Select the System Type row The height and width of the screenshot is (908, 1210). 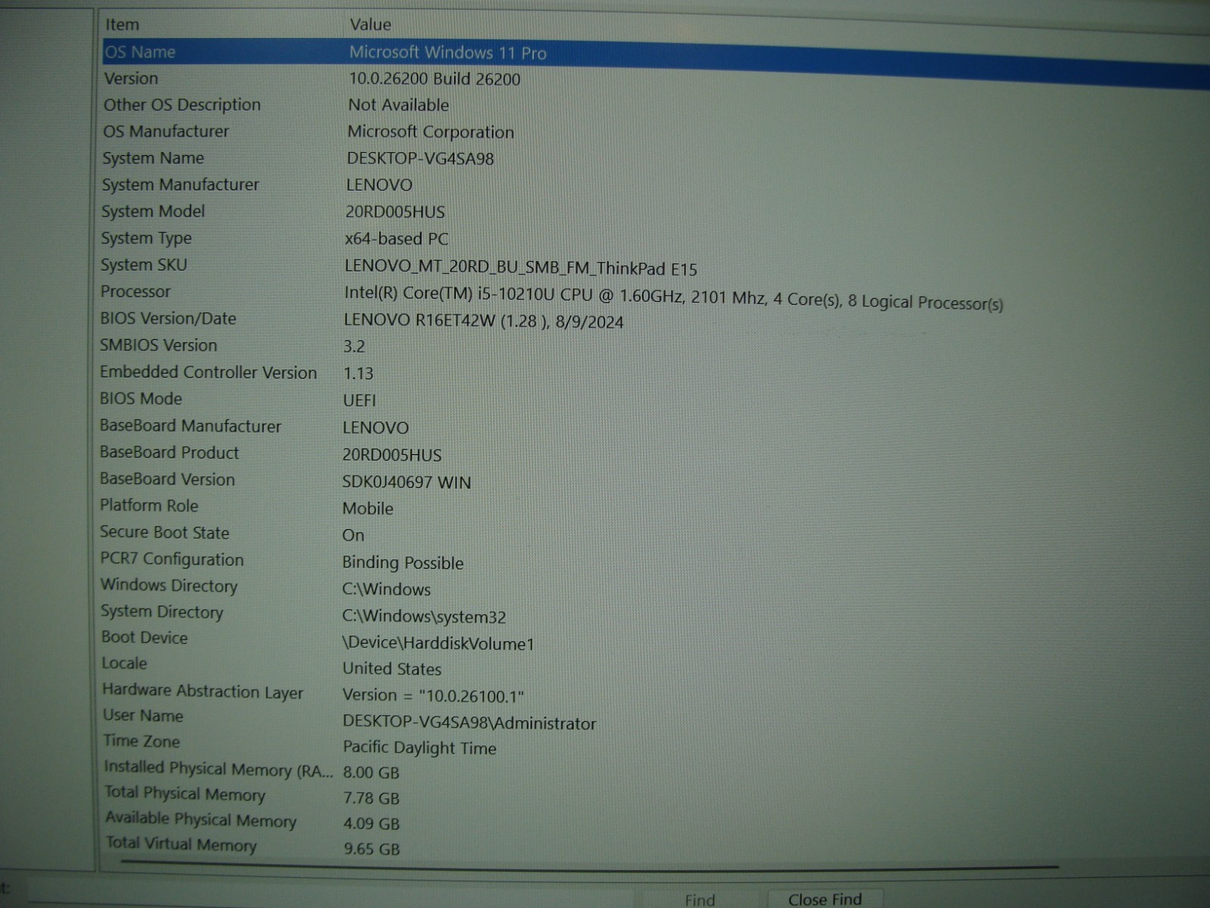pos(147,238)
